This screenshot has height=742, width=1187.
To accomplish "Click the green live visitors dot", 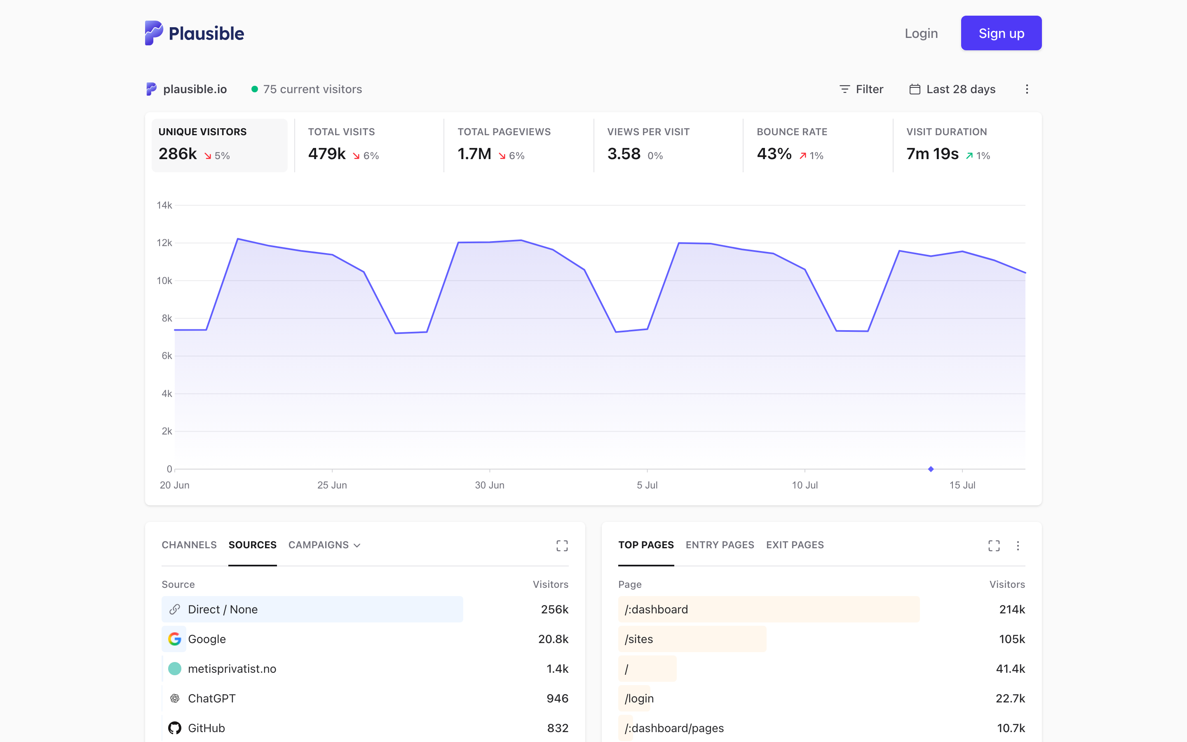I will (x=255, y=89).
